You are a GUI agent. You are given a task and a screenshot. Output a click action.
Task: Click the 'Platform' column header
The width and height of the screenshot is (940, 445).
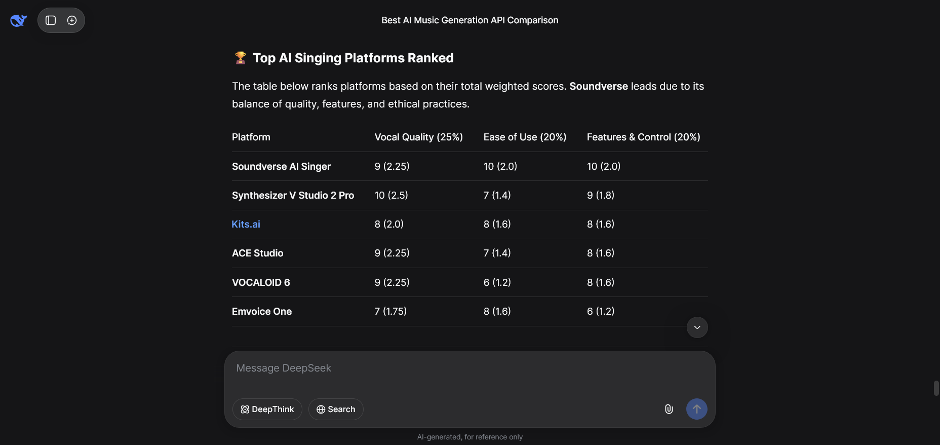[251, 137]
